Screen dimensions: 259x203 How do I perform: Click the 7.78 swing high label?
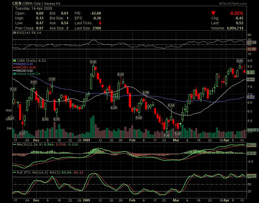click(x=52, y=79)
